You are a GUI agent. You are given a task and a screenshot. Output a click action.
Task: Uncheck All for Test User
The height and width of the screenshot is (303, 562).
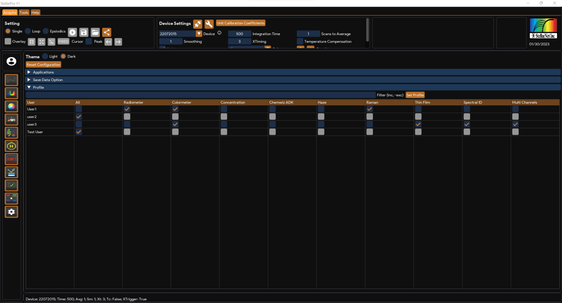(79, 132)
